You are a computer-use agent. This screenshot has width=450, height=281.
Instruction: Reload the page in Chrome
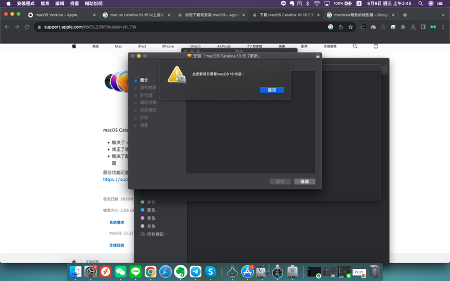(x=27, y=27)
